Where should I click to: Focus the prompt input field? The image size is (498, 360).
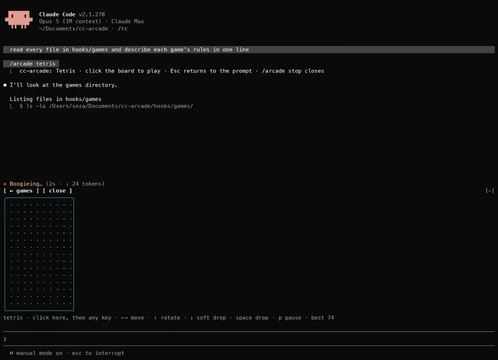249,339
